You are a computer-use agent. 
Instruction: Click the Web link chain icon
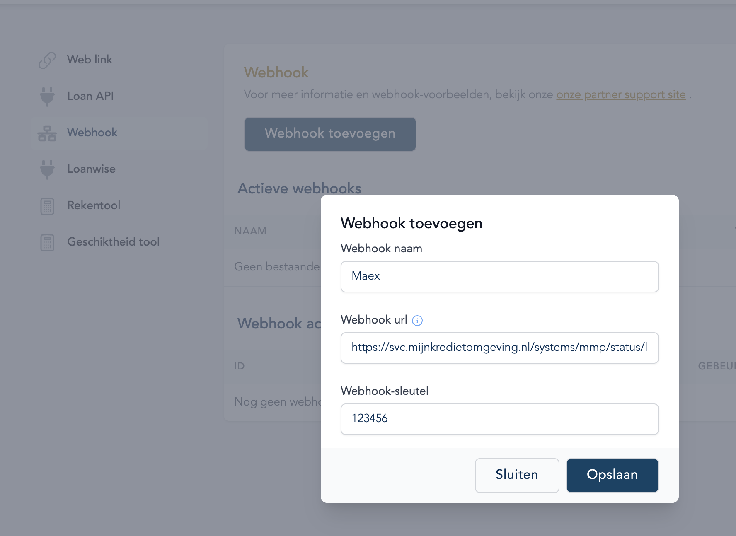(x=47, y=60)
